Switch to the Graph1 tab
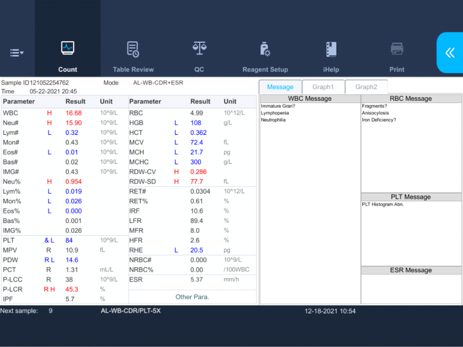Screen dimensions: 463x347 tap(324, 87)
